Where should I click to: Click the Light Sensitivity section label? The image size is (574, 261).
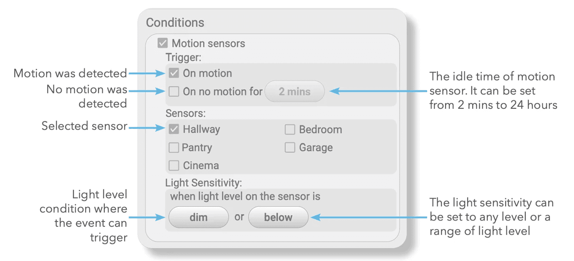204,183
